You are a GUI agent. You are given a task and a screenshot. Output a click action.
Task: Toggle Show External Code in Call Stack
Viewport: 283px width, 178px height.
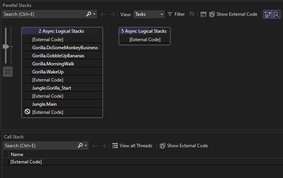[x=184, y=146]
